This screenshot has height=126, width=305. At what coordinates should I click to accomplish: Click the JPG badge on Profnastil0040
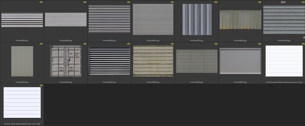click(x=216, y=44)
